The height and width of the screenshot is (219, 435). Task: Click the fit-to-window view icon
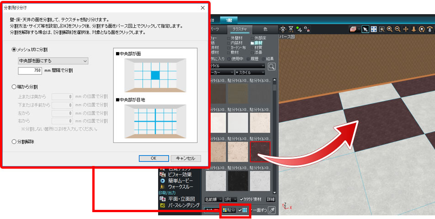click(374, 29)
